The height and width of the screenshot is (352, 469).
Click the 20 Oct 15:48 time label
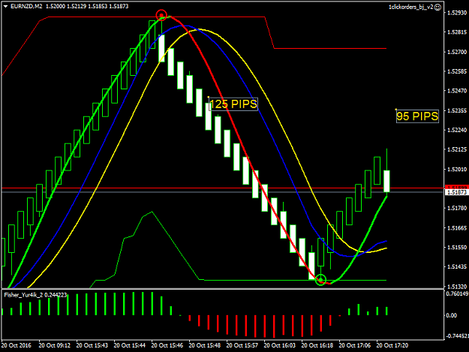tap(205, 345)
